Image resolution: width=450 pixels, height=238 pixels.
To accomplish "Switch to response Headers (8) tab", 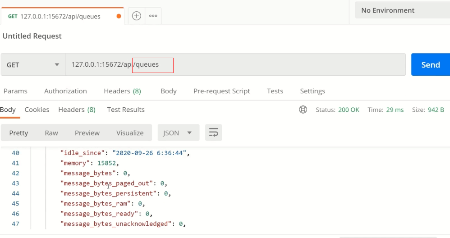I will point(77,110).
